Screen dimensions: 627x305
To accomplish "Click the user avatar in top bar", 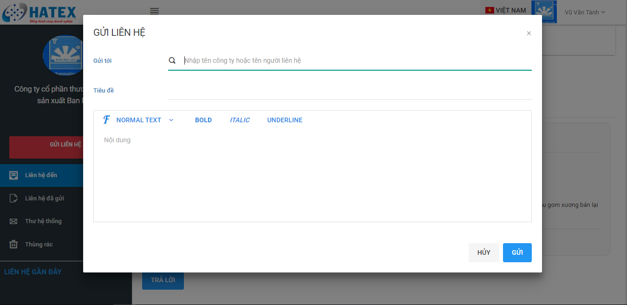I will pyautogui.click(x=544, y=12).
